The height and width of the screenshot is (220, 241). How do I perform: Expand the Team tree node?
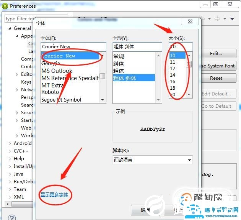pyautogui.click(x=10, y=189)
